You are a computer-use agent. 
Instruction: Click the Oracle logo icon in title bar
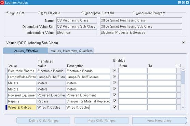point(2,2)
